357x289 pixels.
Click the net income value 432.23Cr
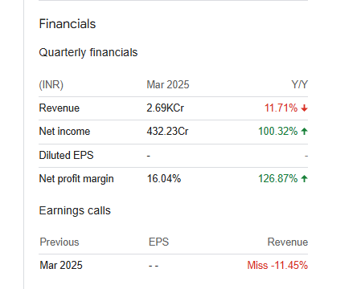[x=167, y=132]
